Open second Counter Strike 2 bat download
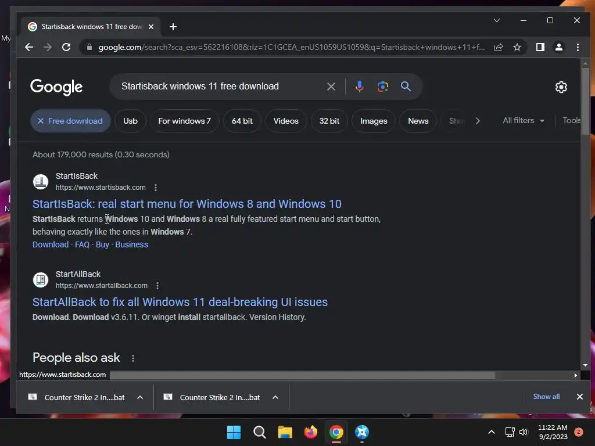The height and width of the screenshot is (446, 595). point(212,397)
